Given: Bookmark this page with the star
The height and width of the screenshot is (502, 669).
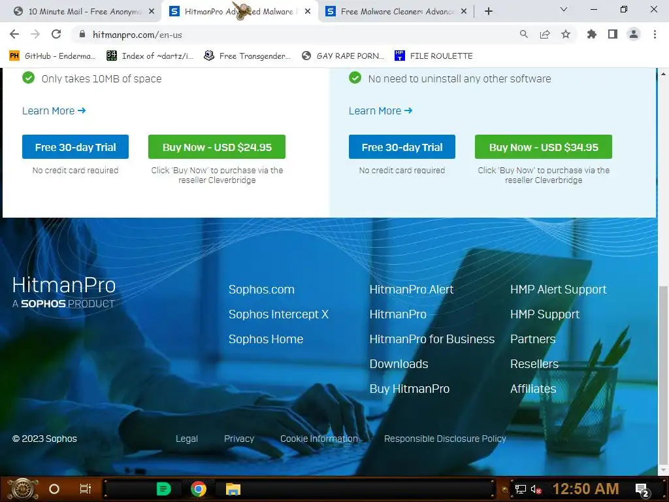Looking at the screenshot, I should click(566, 34).
